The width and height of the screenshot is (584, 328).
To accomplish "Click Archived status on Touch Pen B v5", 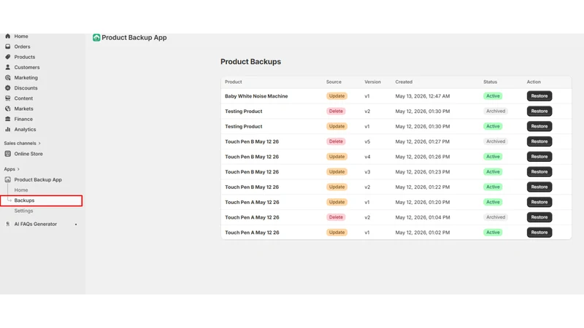I will [496, 141].
